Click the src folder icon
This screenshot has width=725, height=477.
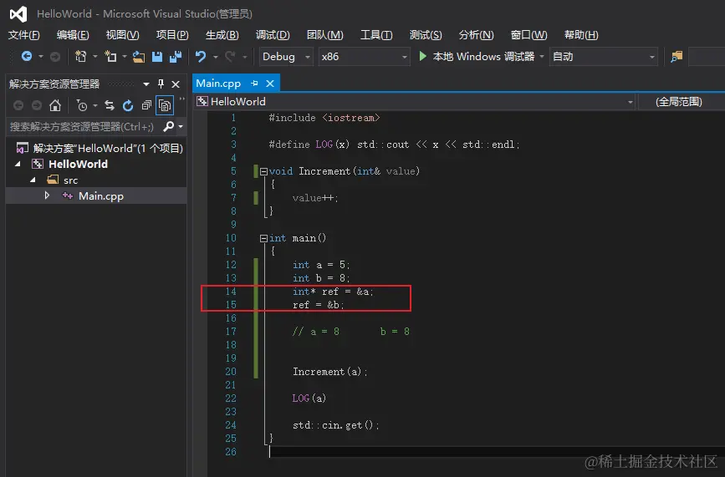point(53,180)
